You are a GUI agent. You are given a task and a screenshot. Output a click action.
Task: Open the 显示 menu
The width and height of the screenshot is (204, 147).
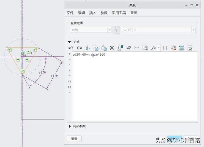coord(134,13)
